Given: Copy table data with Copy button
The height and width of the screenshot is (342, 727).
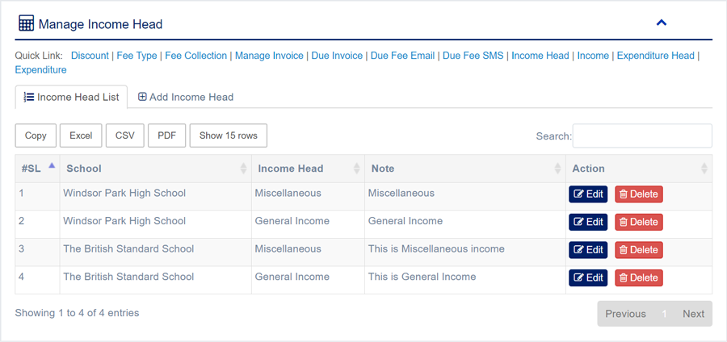Looking at the screenshot, I should click(36, 136).
